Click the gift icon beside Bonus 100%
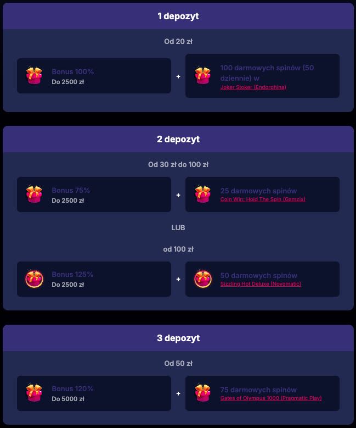The image size is (356, 428). point(34,76)
